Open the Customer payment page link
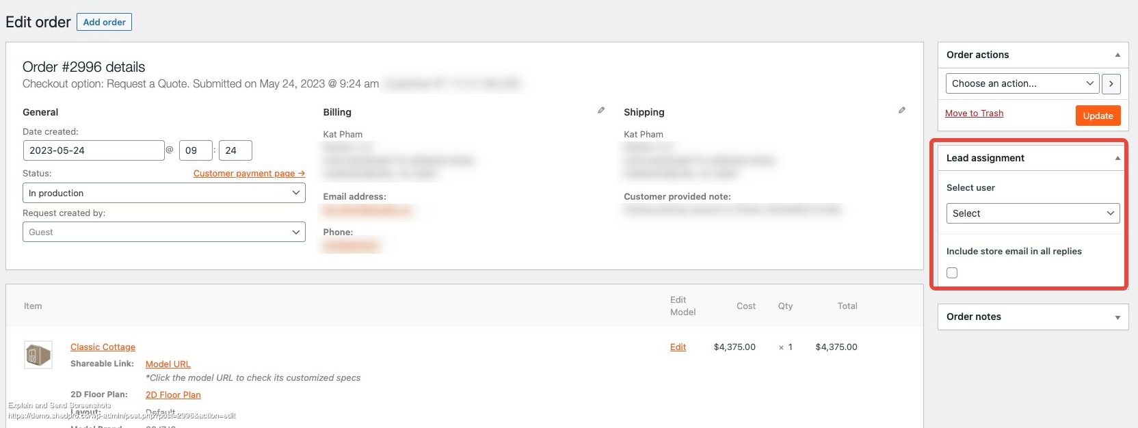Screen dimensions: 1138x428 click(249, 174)
